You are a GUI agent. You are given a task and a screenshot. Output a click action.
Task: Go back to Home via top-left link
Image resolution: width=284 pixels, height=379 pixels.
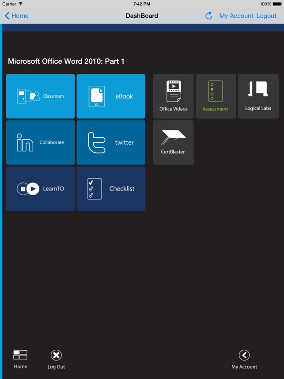click(x=17, y=16)
